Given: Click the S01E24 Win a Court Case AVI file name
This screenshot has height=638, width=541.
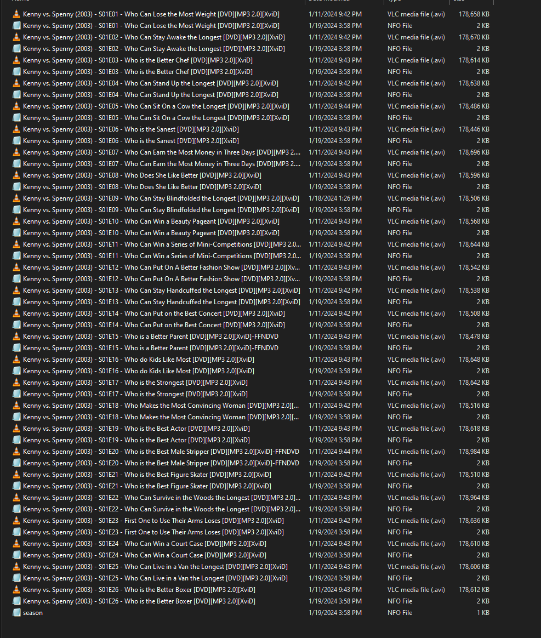Looking at the screenshot, I should (x=145, y=543).
